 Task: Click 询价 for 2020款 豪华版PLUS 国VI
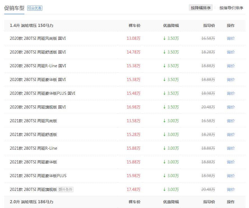click(x=230, y=93)
